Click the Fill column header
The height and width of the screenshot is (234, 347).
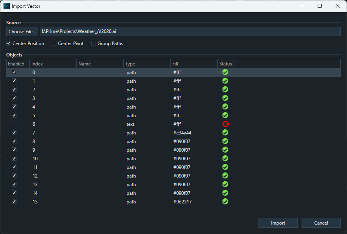pyautogui.click(x=194, y=64)
